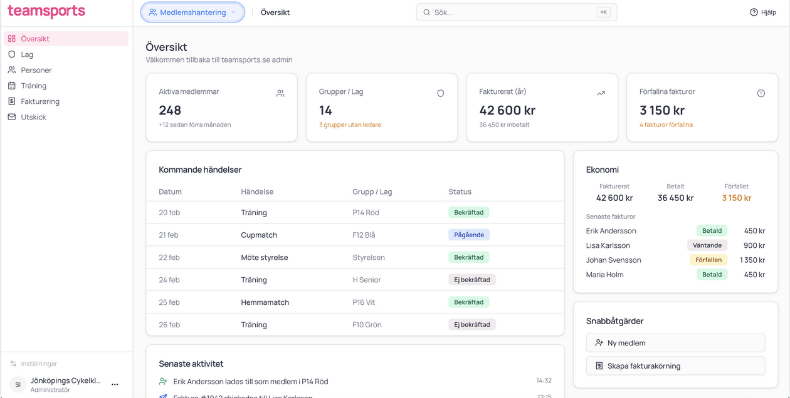Click the teamsports logo
Image resolution: width=790 pixels, height=398 pixels.
[46, 12]
